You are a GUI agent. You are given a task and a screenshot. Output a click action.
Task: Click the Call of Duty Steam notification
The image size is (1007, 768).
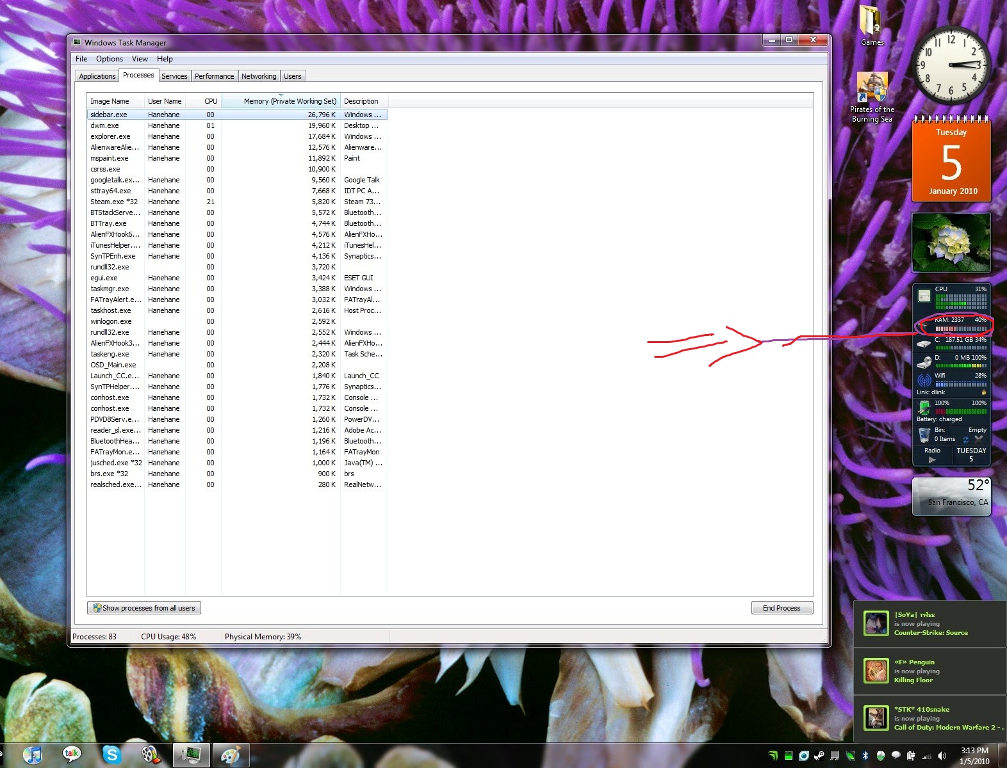[x=930, y=718]
